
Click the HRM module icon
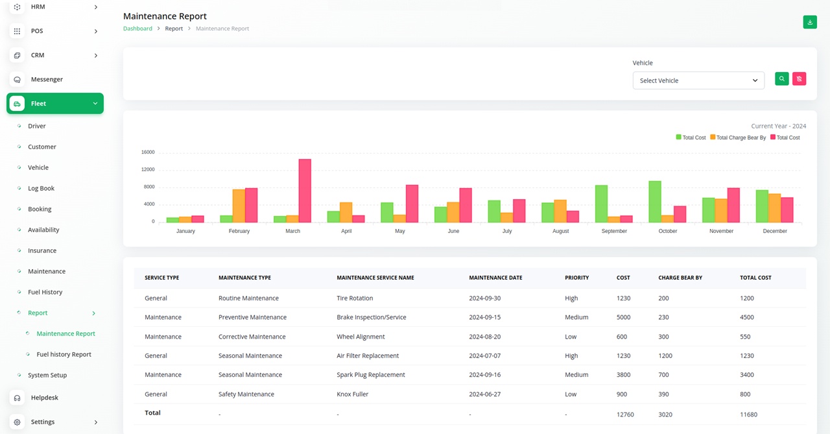pyautogui.click(x=17, y=7)
